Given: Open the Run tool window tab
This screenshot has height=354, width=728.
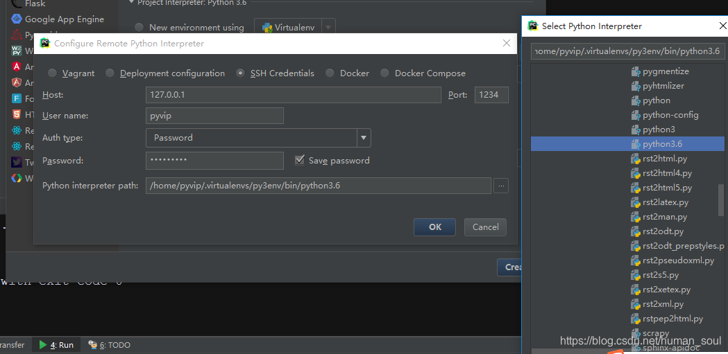Looking at the screenshot, I should (x=56, y=345).
